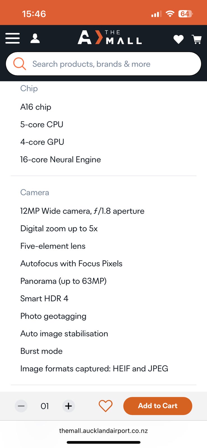Open the shopping cart icon

pos(197,39)
